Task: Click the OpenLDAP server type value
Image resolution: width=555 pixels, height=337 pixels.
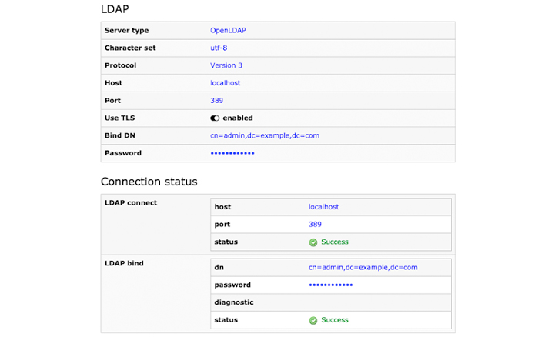Action: click(x=228, y=31)
